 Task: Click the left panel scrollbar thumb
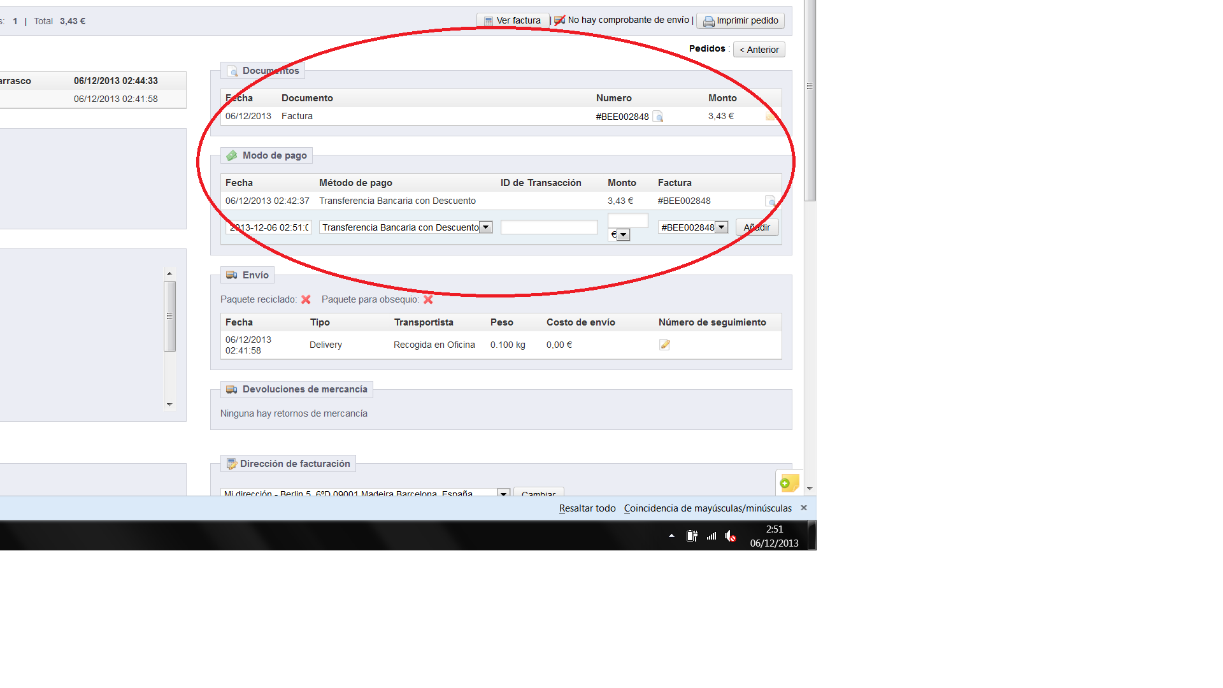click(169, 316)
